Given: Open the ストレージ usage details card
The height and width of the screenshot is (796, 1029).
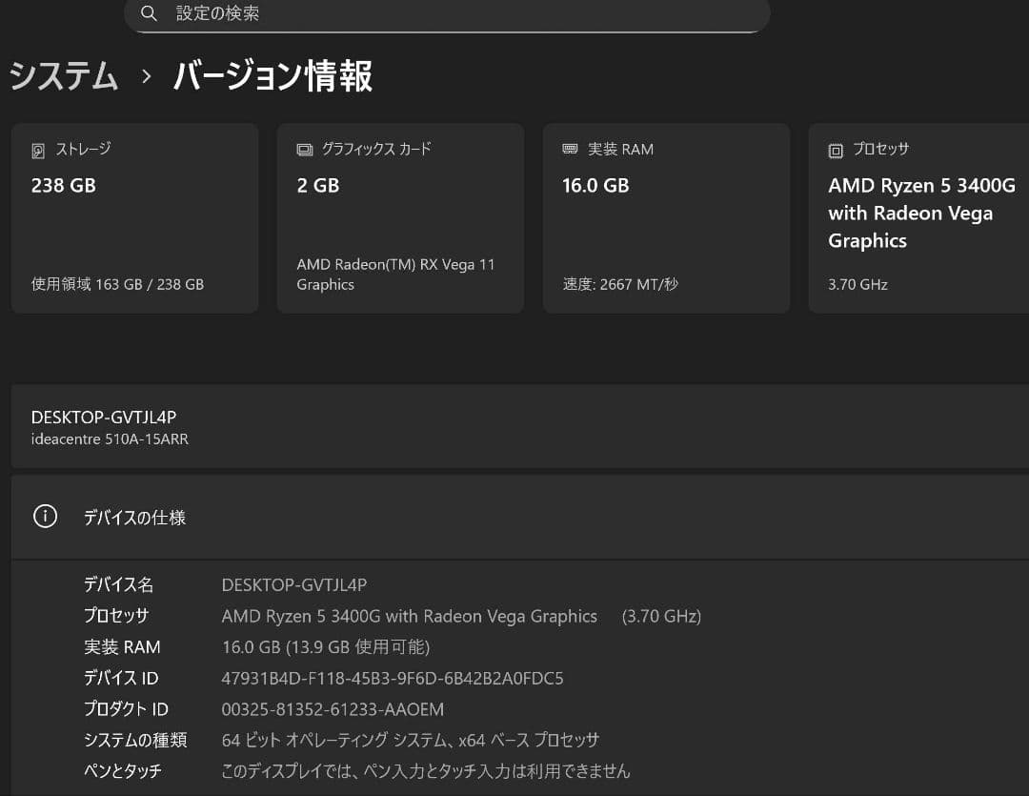Looking at the screenshot, I should click(133, 217).
